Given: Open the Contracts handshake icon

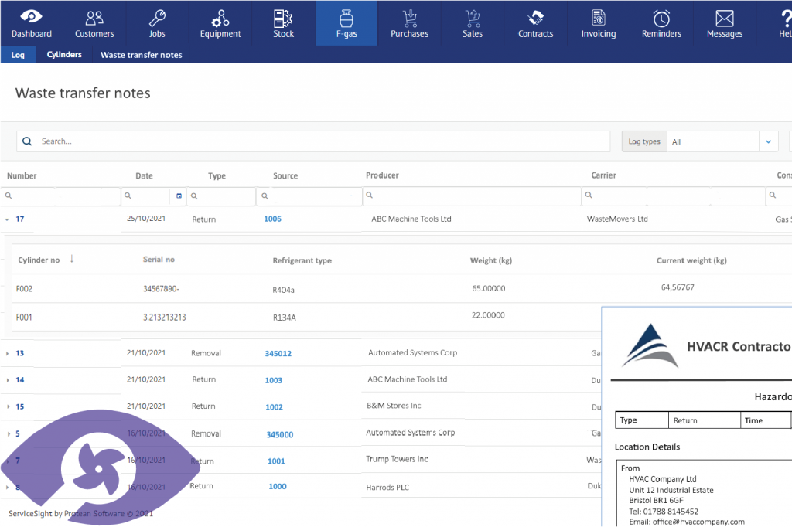Looking at the screenshot, I should click(x=535, y=19).
